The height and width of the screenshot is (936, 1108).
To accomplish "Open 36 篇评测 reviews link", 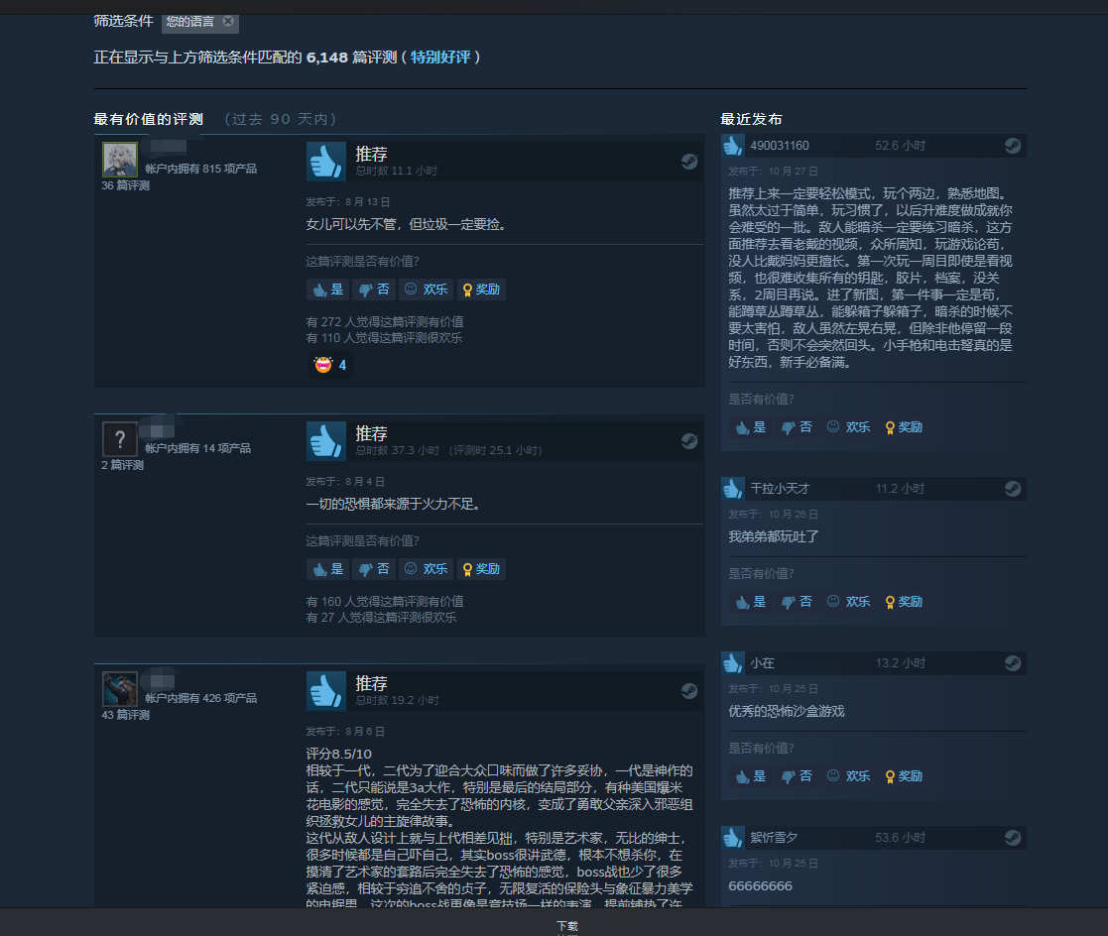I will click(126, 185).
